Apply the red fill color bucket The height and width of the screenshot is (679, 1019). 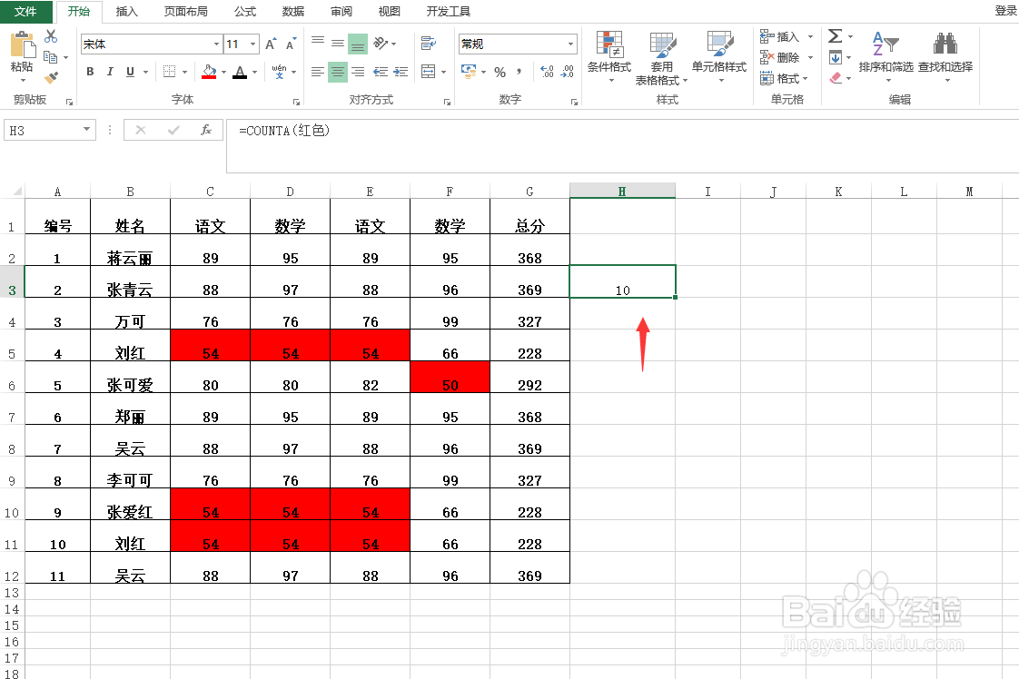point(209,72)
